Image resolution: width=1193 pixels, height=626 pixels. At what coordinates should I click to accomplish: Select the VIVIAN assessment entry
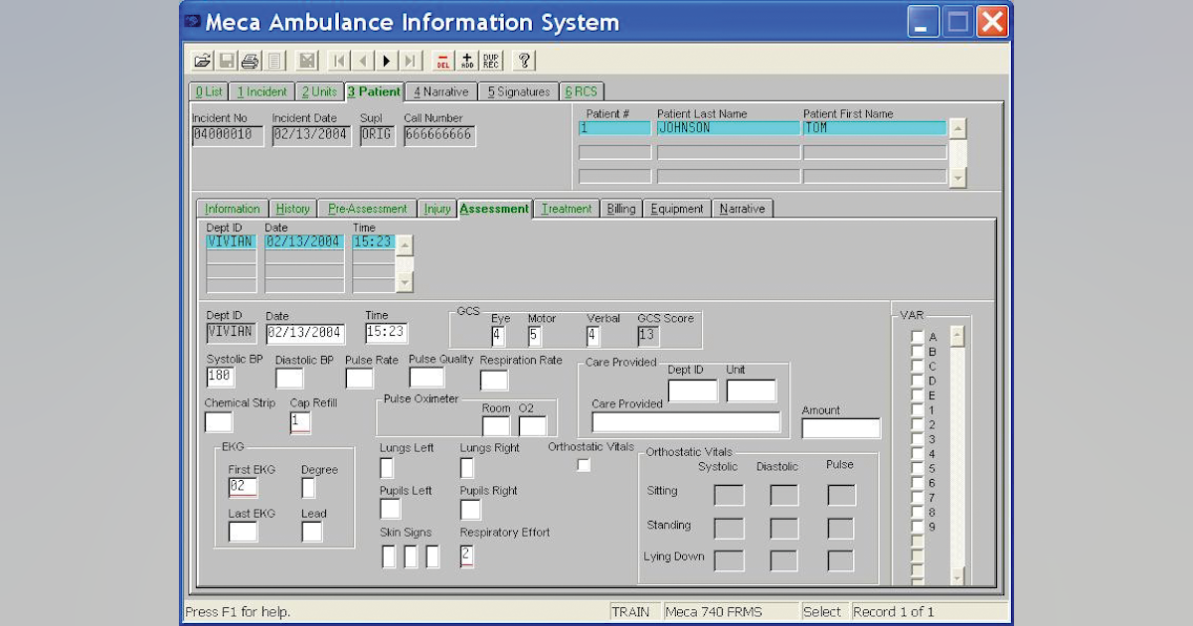point(231,239)
